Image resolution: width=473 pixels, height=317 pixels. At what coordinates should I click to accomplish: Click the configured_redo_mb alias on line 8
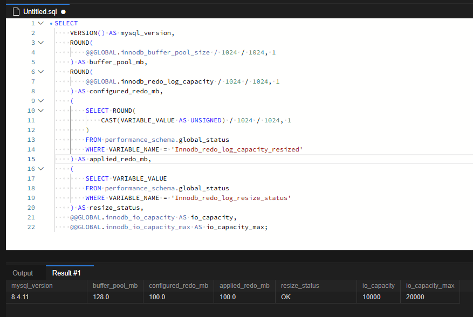coord(124,91)
